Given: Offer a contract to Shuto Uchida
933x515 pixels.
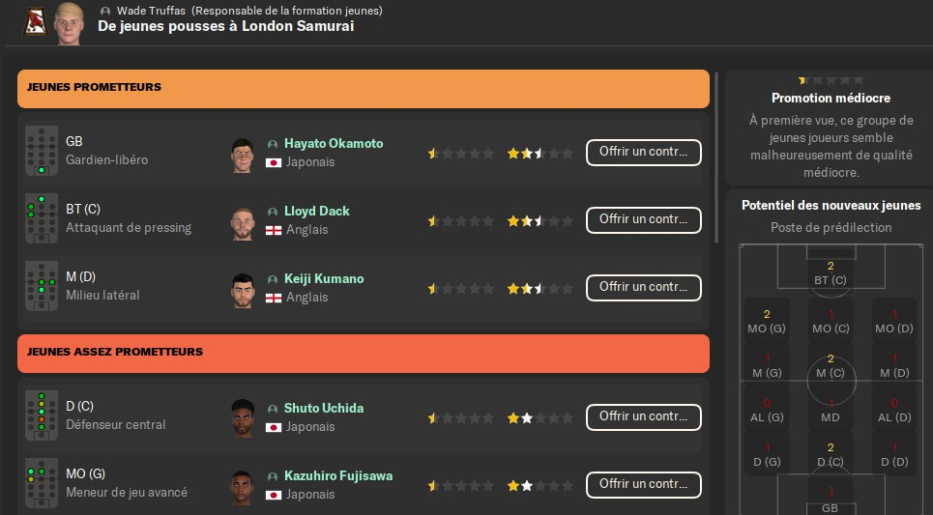Looking at the screenshot, I should [643, 417].
